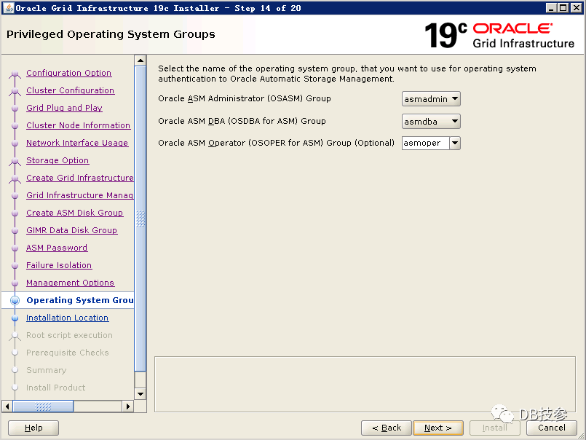Open the Create Grid Infrastructure step

pyautogui.click(x=80, y=178)
